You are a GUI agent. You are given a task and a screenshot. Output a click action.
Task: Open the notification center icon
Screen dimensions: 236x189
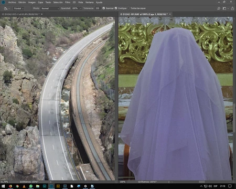pos(230,186)
